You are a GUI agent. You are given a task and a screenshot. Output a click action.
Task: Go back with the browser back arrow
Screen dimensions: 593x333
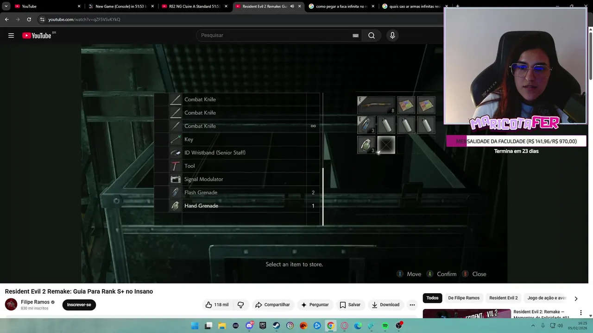6,19
